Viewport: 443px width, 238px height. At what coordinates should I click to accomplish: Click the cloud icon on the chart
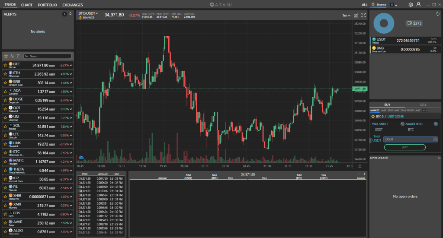[x=81, y=157]
